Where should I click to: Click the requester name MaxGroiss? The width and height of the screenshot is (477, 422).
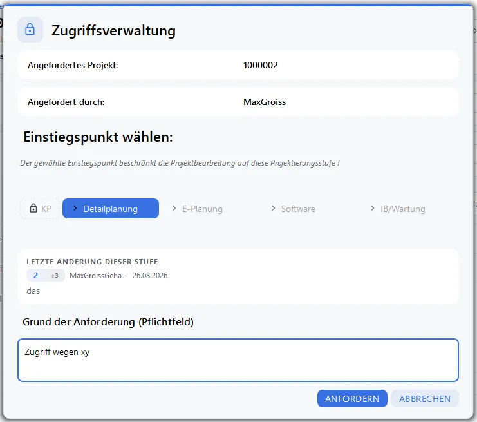coord(265,102)
